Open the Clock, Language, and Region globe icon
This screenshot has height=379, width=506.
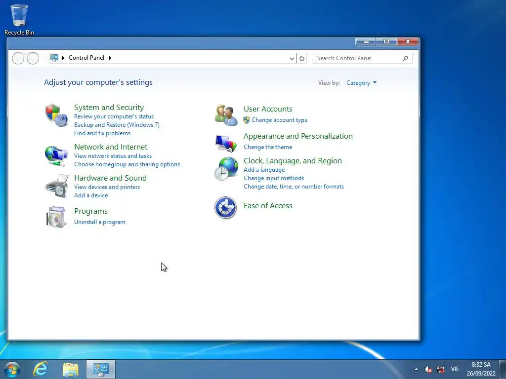pos(226,169)
